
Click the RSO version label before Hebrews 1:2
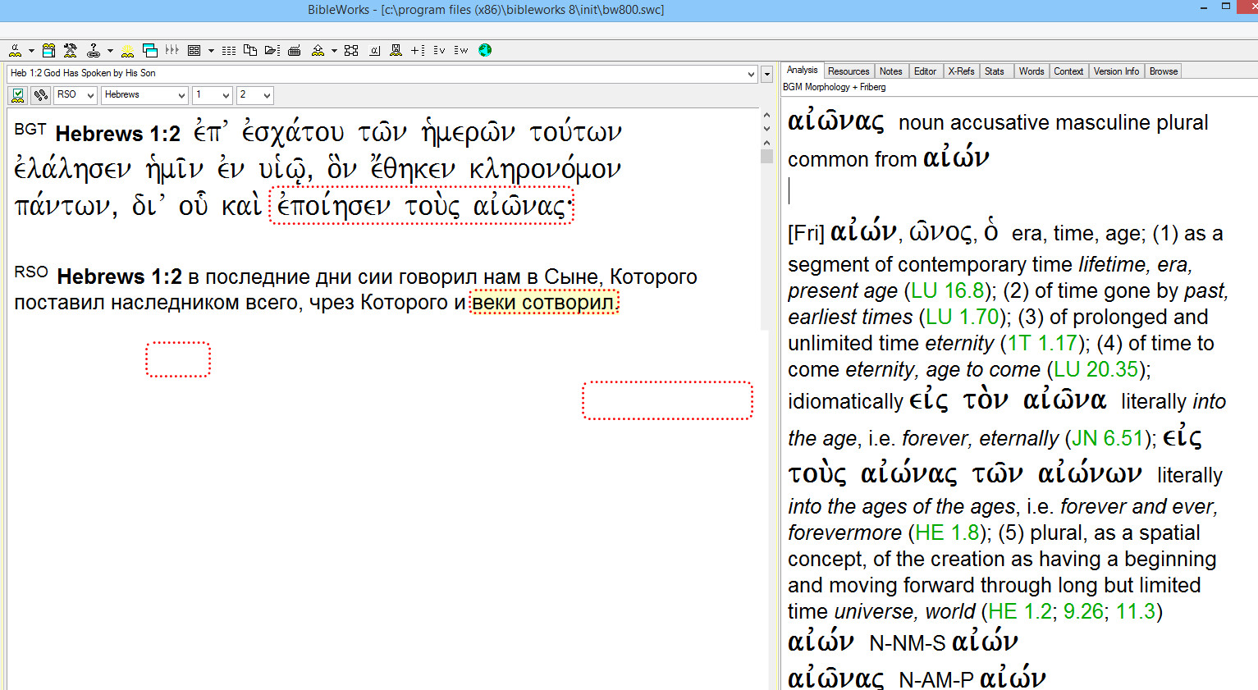click(x=31, y=272)
